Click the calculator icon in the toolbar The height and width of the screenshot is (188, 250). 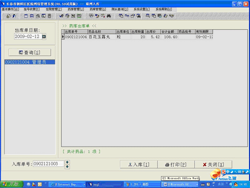click(x=50, y=16)
